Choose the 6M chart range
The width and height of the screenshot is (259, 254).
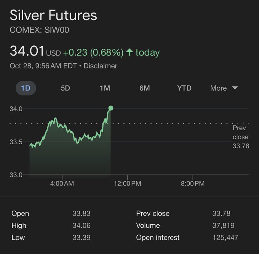144,88
